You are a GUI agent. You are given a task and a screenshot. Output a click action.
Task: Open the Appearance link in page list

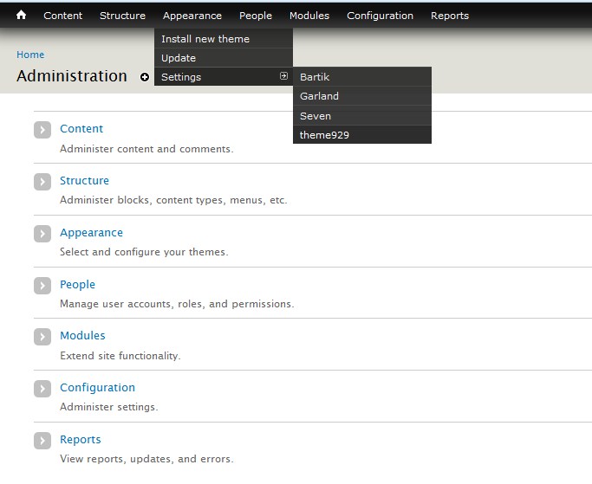coord(91,233)
